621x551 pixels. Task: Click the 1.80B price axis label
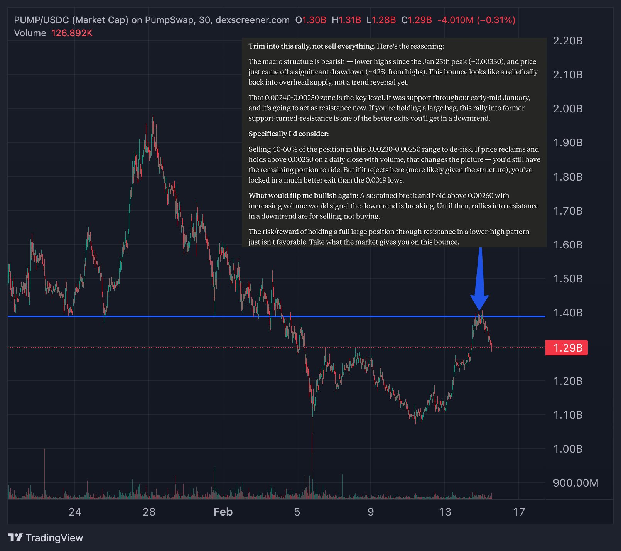click(x=568, y=177)
